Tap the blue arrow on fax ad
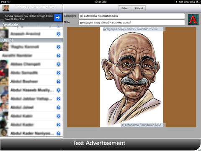 58,18
